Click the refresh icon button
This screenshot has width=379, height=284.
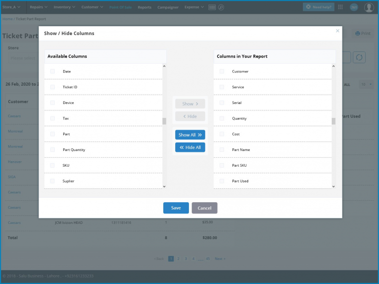coord(359,57)
